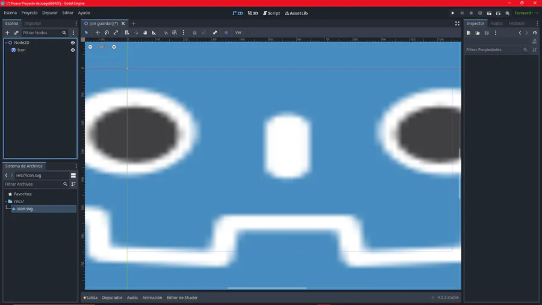This screenshot has height=305, width=542.
Task: Activate the Rotate mode tool
Action: coord(107,33)
